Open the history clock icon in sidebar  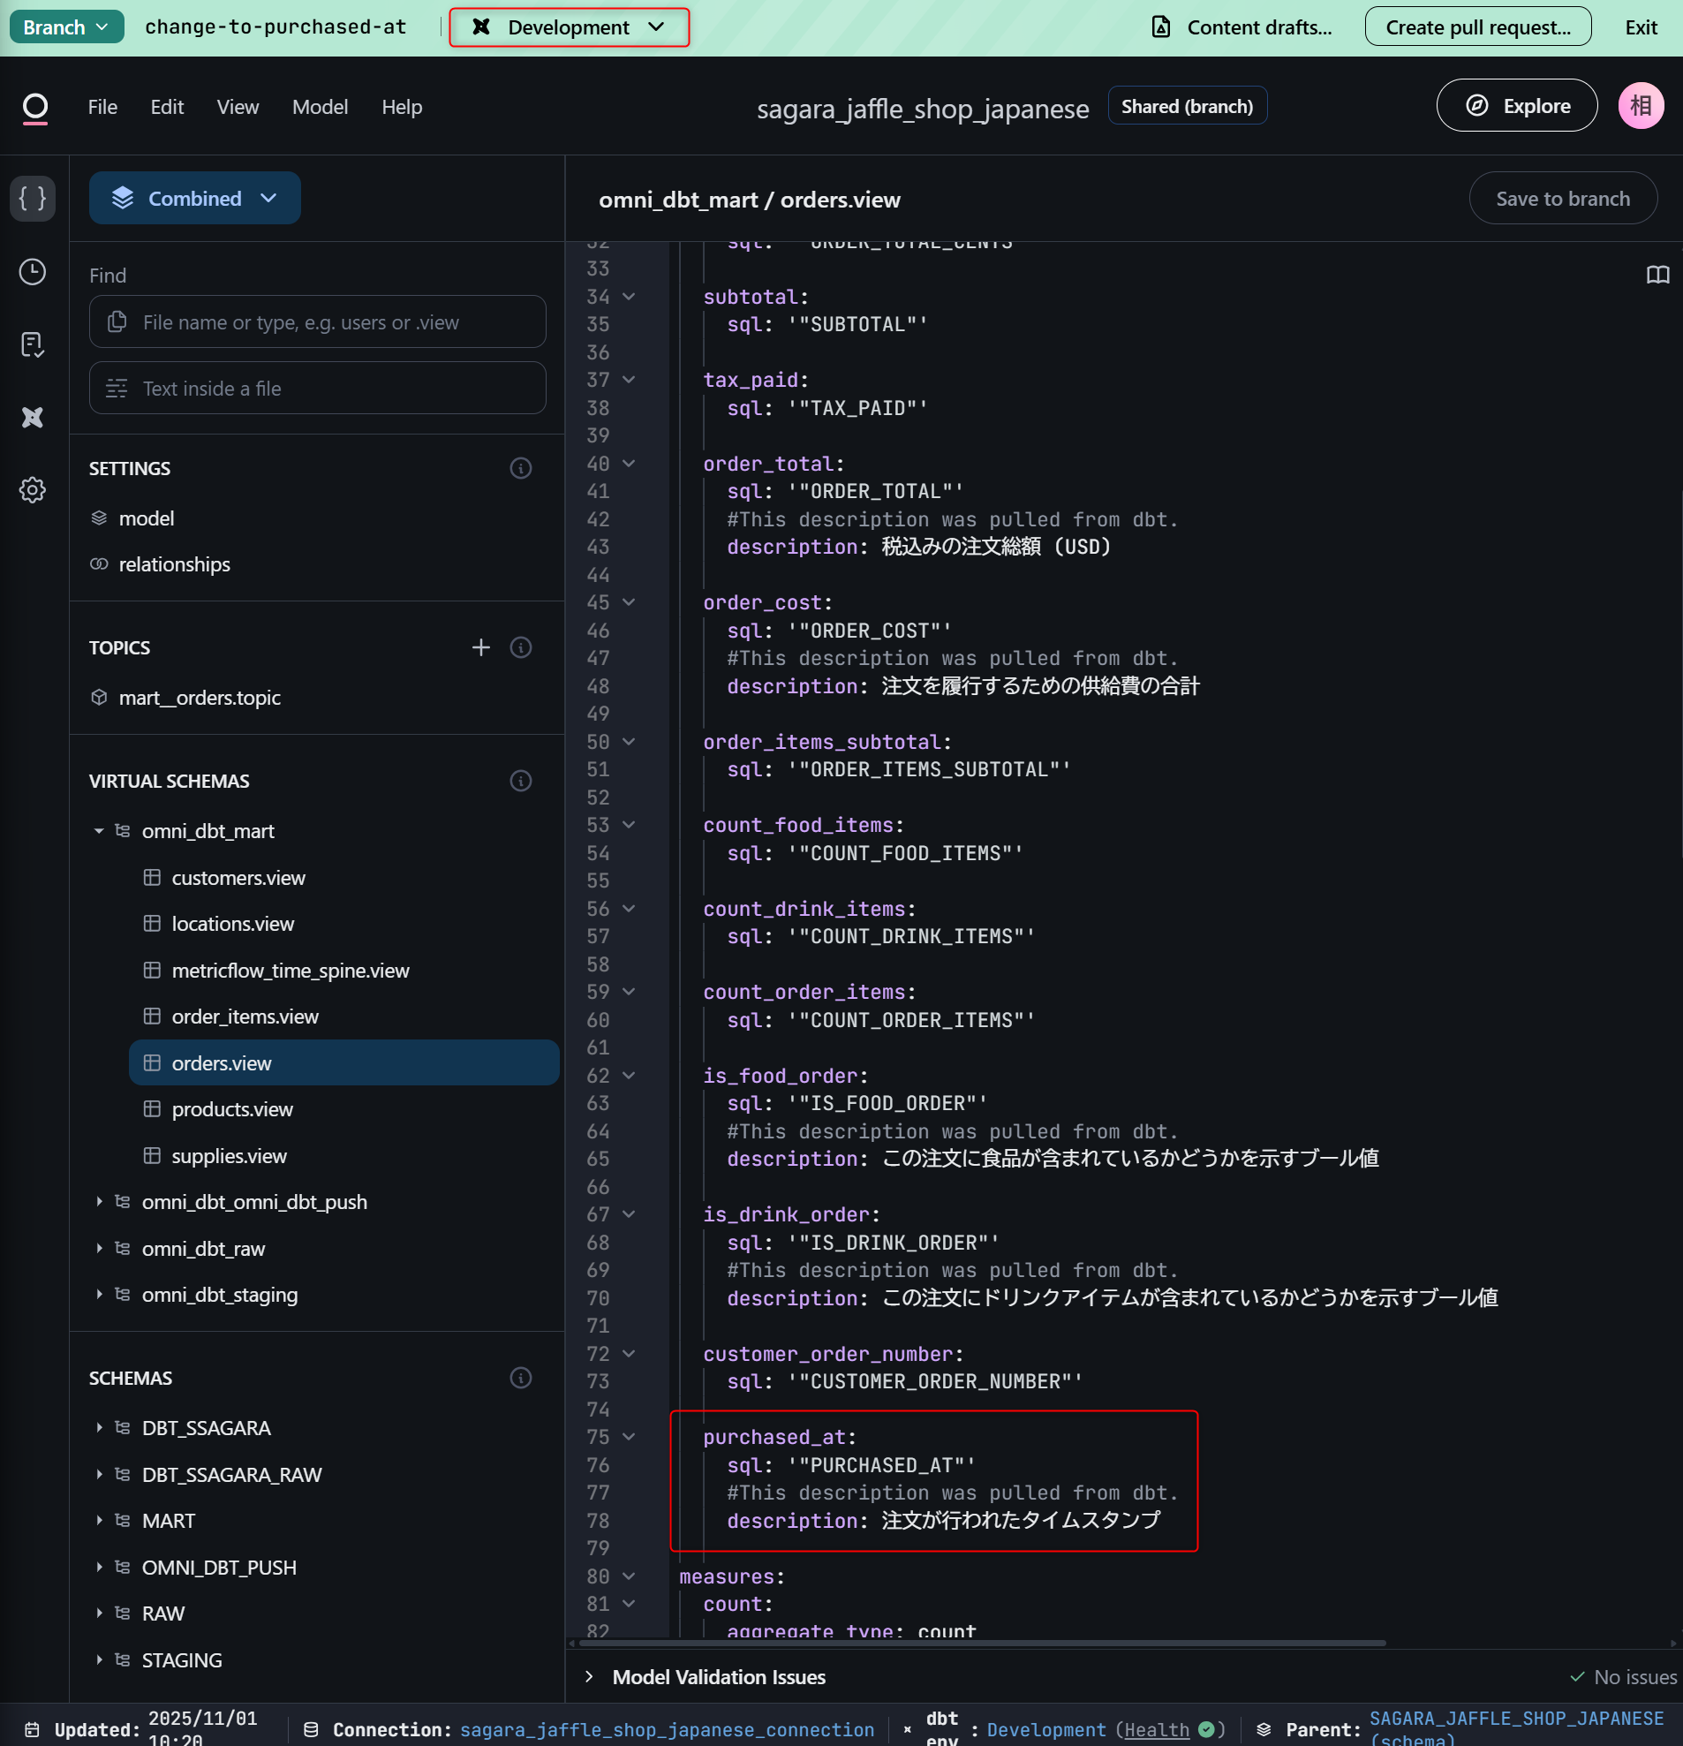click(33, 272)
